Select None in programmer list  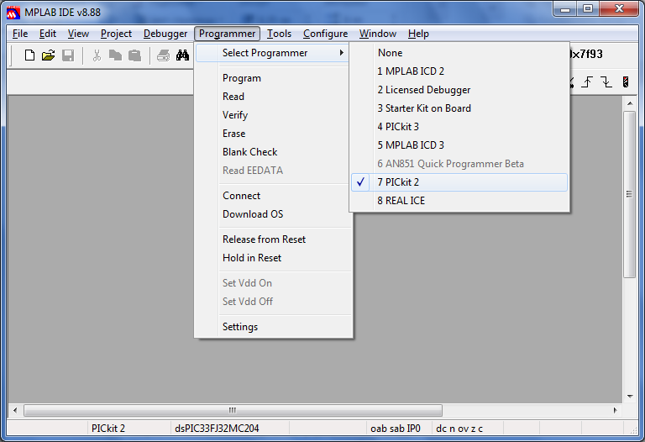(x=459, y=53)
